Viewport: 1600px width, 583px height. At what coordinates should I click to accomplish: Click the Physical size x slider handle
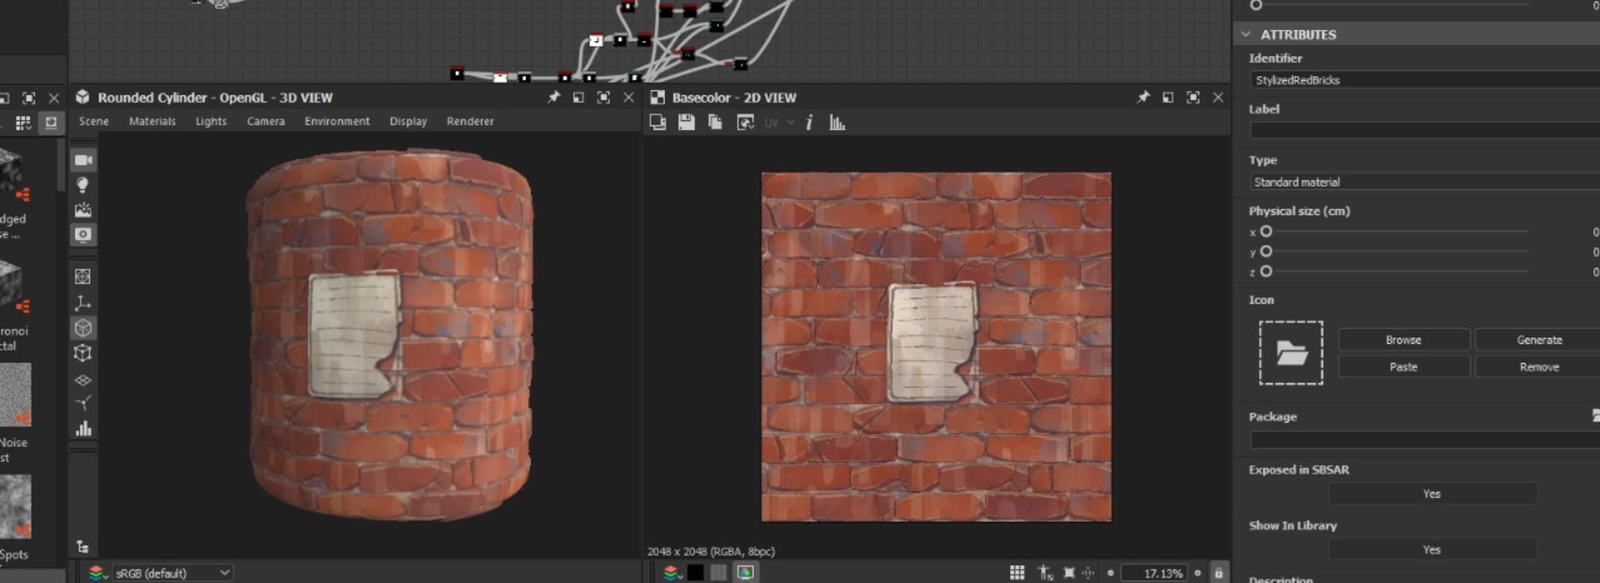pos(1266,232)
